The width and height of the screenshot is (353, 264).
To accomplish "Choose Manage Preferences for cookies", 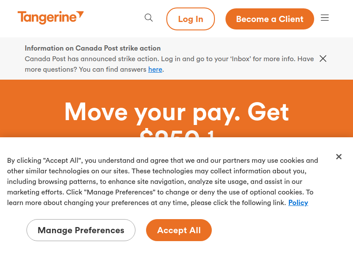I will (81, 230).
